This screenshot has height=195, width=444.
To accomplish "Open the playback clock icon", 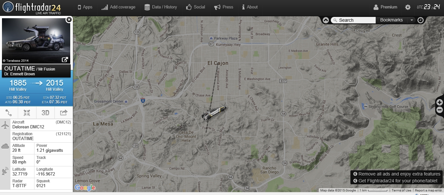I will [x=421, y=20].
